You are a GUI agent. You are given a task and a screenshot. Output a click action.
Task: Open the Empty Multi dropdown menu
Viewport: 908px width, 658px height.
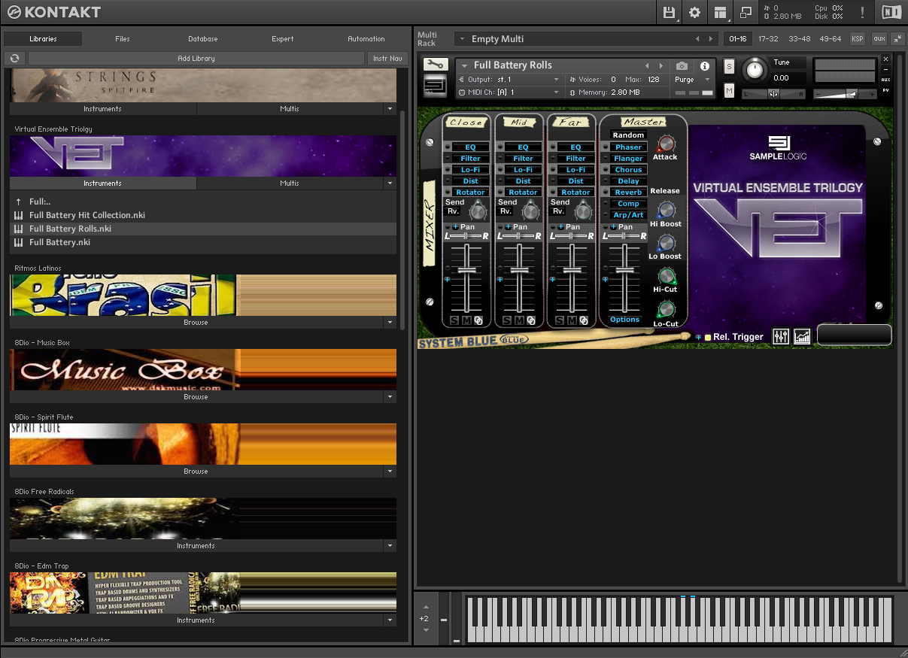coord(461,38)
